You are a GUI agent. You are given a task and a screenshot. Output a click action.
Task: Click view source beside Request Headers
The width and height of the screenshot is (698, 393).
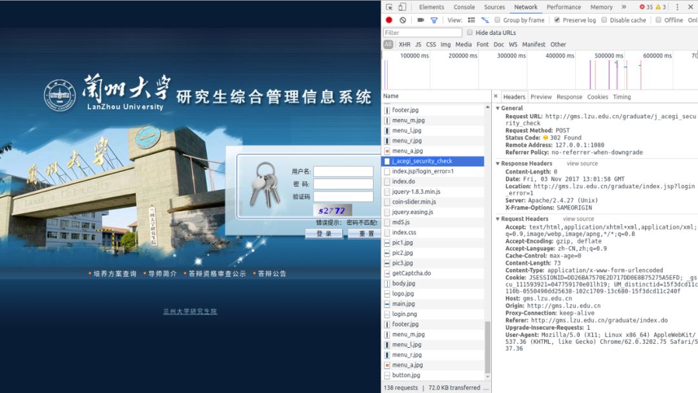578,219
